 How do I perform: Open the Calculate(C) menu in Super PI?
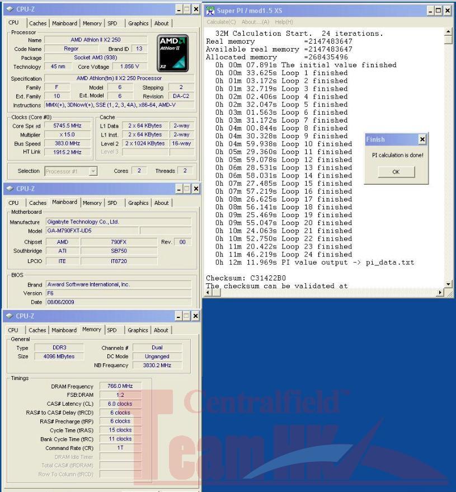coord(221,22)
